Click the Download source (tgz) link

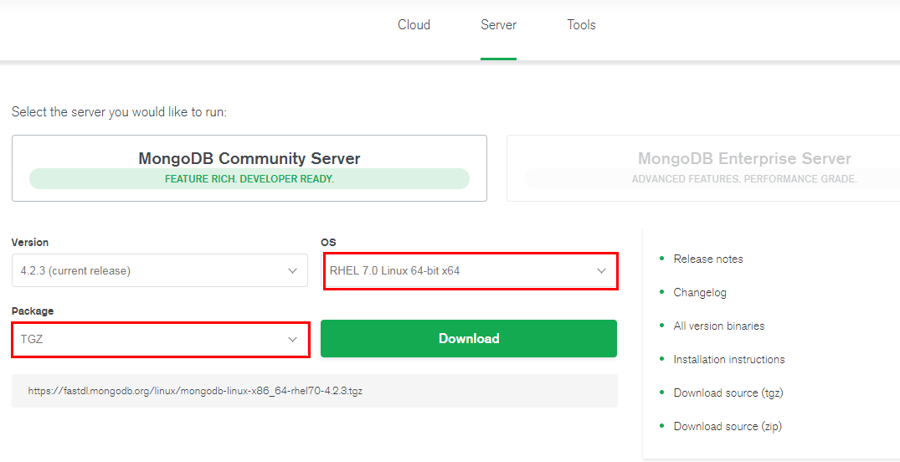pyautogui.click(x=728, y=393)
